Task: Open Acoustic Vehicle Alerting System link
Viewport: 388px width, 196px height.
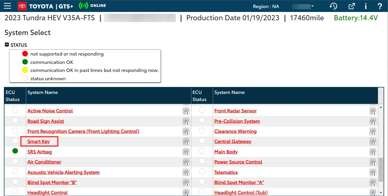Action: [64, 172]
